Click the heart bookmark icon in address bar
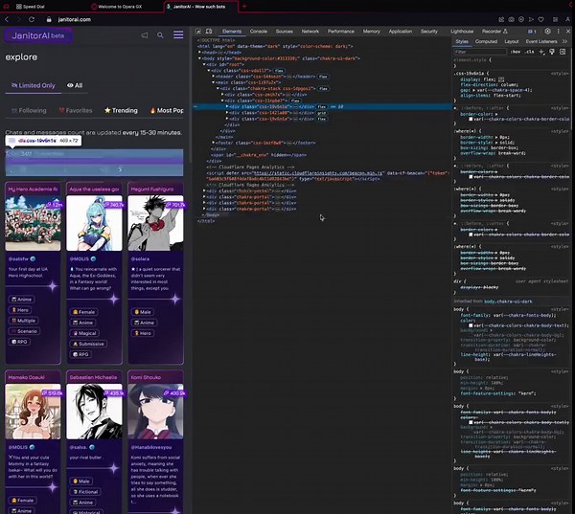Image resolution: width=575 pixels, height=514 pixels. click(540, 19)
